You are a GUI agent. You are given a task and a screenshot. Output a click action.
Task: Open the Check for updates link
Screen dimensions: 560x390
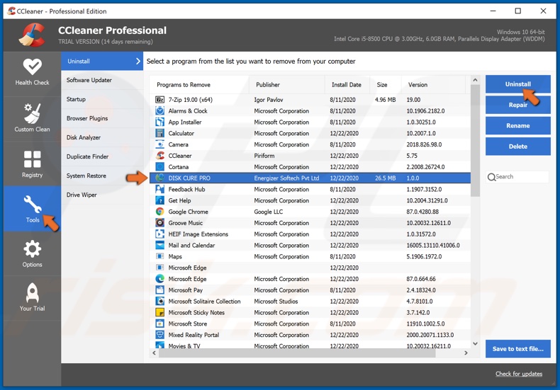point(519,374)
